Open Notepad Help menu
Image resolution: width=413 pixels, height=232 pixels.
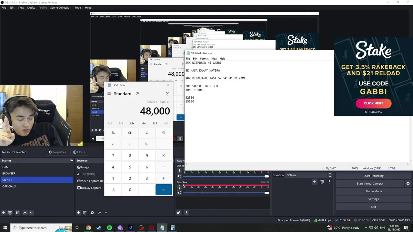[x=223, y=59]
